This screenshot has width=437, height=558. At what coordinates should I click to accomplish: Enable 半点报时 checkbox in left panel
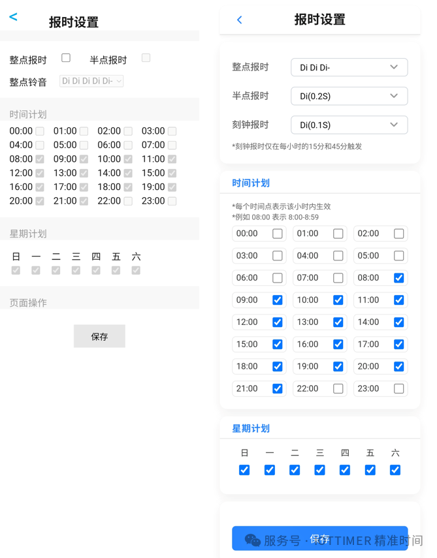pos(146,57)
